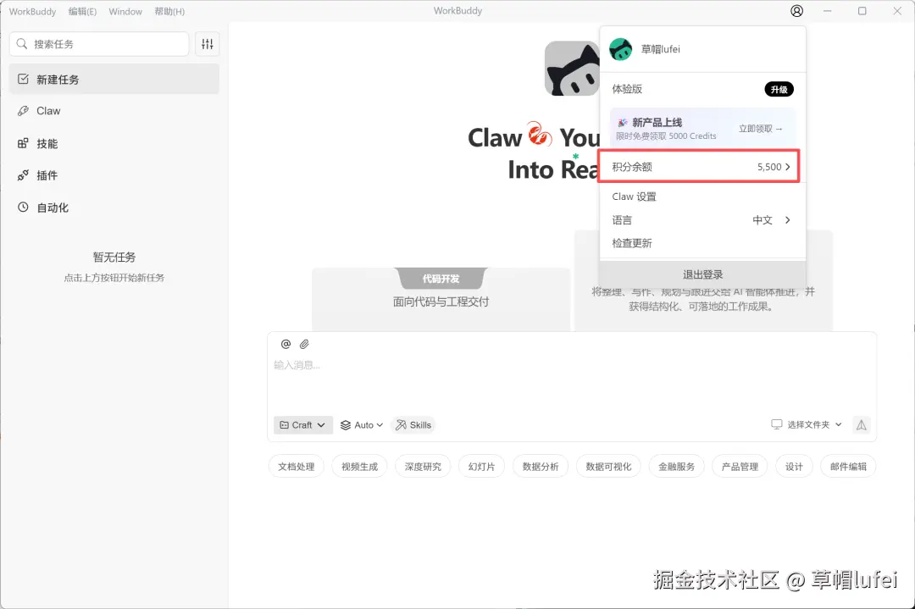This screenshot has width=915, height=609.
Task: Click the 体验版 plan label
Action: pyautogui.click(x=627, y=89)
